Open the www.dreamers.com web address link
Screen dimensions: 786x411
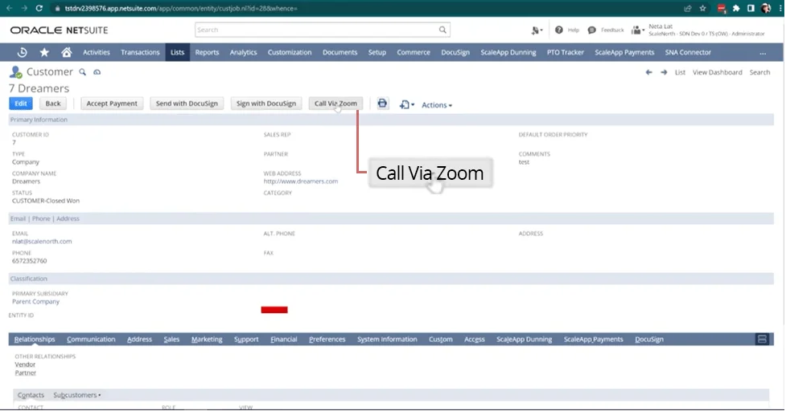(301, 181)
